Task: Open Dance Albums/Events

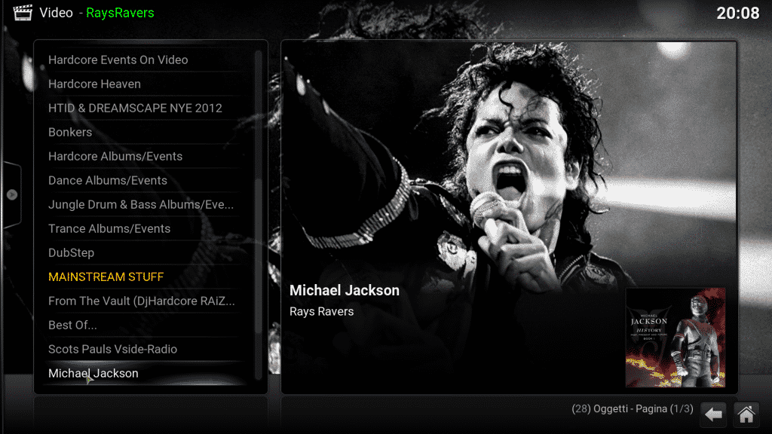Action: (146, 181)
